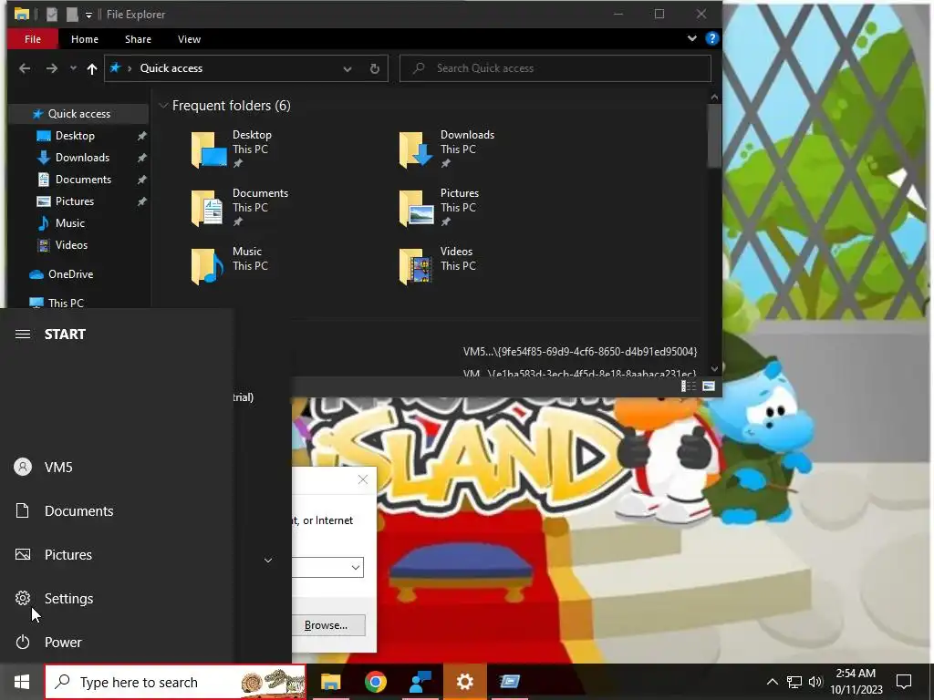Refresh the Quick access view
934x700 pixels.
[x=375, y=68]
